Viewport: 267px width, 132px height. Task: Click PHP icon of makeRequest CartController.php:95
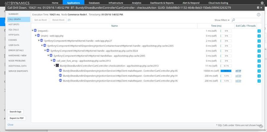click(60, 80)
